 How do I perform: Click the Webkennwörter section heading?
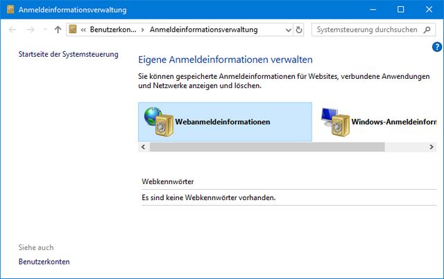[x=168, y=181]
